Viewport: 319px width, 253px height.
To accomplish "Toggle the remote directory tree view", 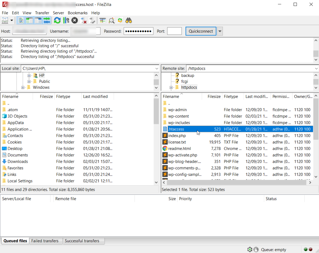I will [38, 21].
